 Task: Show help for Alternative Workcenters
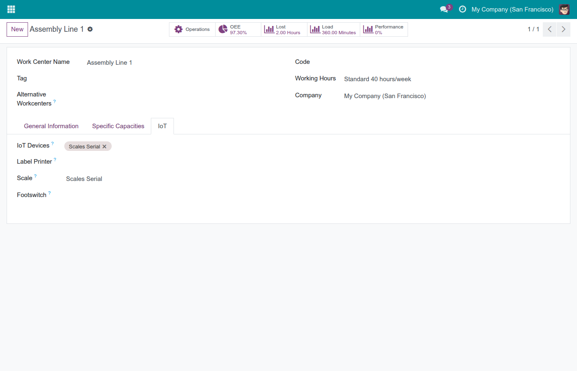click(54, 101)
